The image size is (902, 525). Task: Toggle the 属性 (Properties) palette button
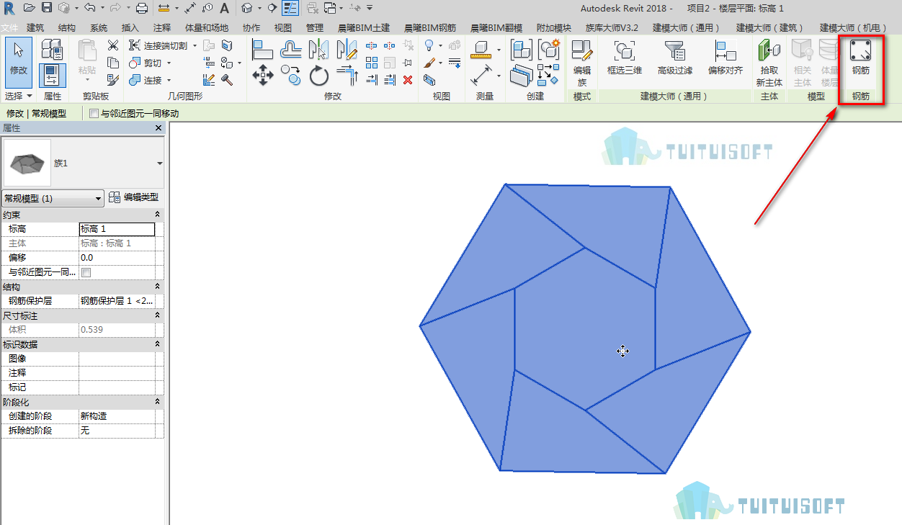click(52, 75)
